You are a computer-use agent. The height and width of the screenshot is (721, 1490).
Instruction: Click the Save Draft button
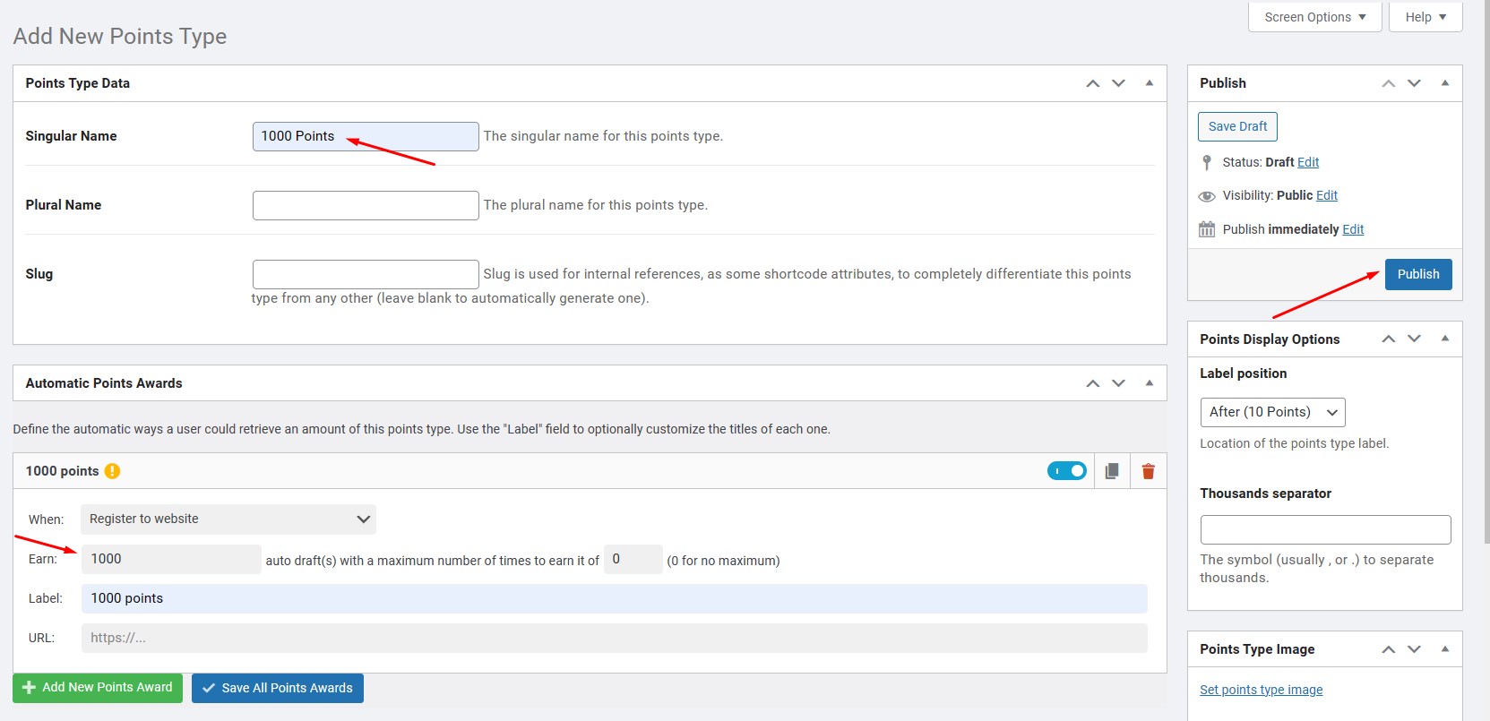pos(1237,126)
